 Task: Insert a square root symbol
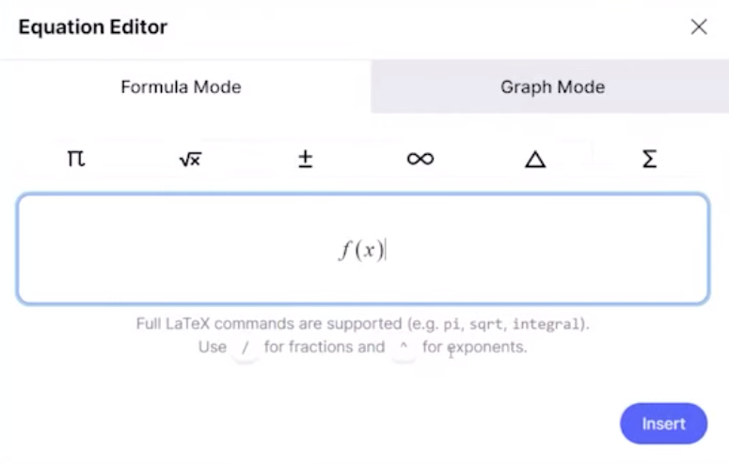pos(190,159)
